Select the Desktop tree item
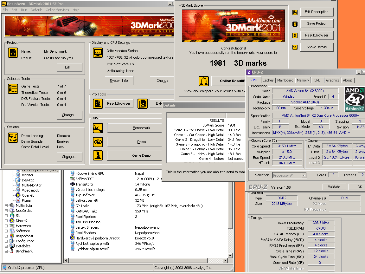 coord(28,180)
